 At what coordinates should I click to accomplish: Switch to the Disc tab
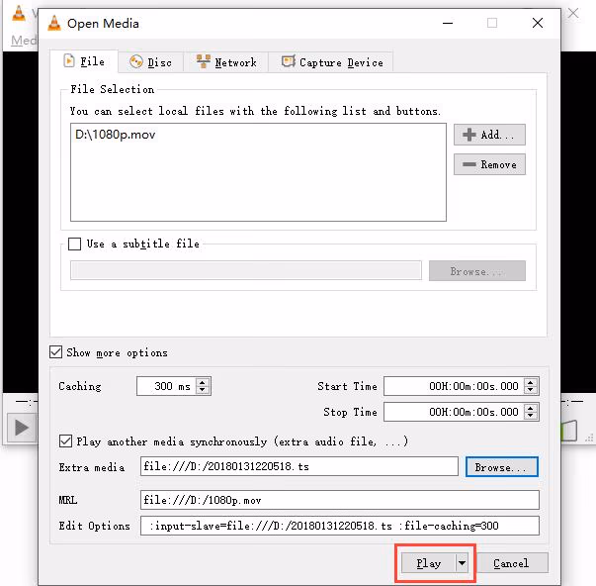[x=150, y=62]
